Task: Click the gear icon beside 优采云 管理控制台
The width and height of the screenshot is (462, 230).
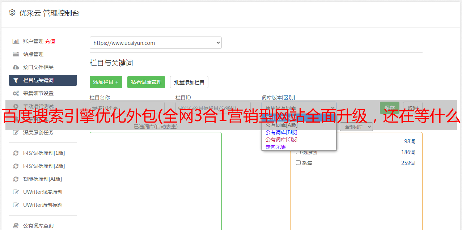Action: pos(12,13)
